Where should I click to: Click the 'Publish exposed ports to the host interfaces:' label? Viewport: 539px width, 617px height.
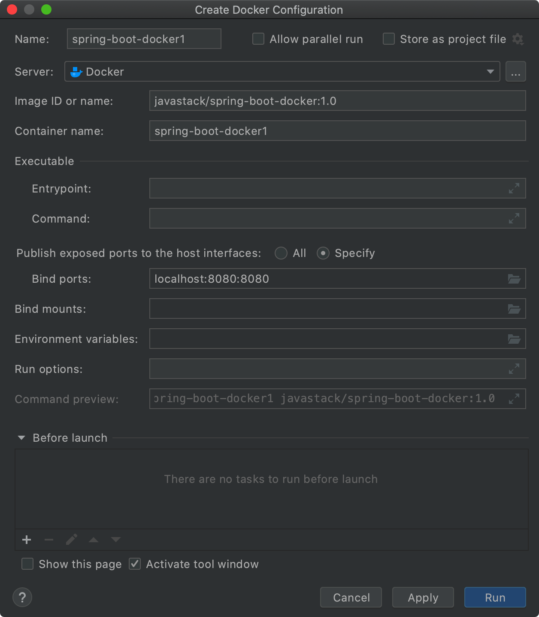[x=139, y=253]
